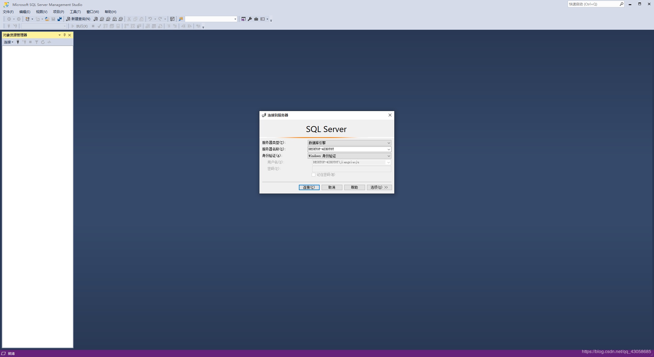Refresh the Object Explorer tree
Screen dimensions: 654x357
pyautogui.click(x=43, y=42)
